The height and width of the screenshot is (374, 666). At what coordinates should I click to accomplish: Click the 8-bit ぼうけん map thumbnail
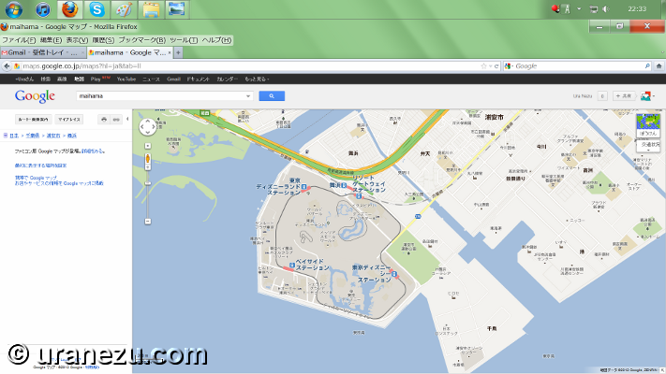click(648, 125)
